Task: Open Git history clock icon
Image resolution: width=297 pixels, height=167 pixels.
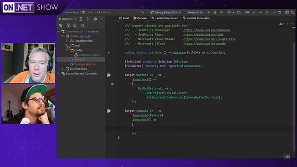Action: click(x=273, y=13)
